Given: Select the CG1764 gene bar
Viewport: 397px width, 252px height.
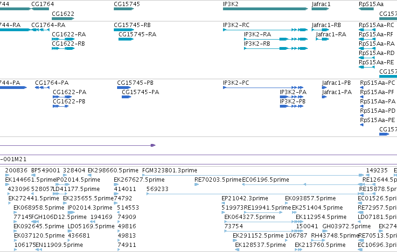Looking at the screenshot, I should [40, 9].
